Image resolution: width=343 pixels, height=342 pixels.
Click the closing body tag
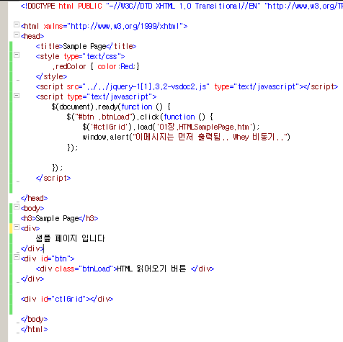point(34,319)
